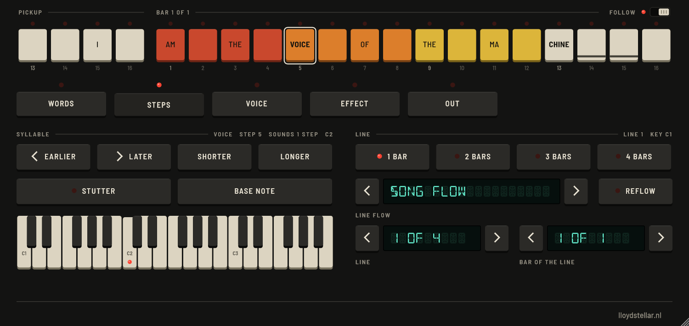689x326 pixels.
Task: Set line length to 4 BARS
Action: [x=634, y=157]
